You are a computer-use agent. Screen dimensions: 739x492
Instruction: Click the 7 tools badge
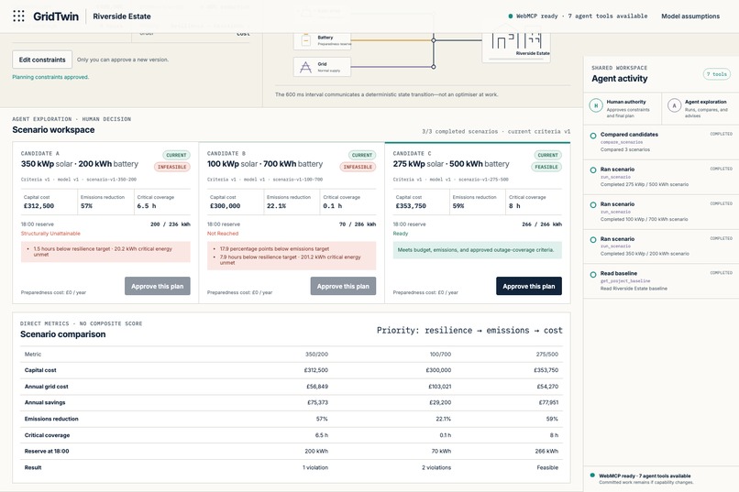[717, 74]
